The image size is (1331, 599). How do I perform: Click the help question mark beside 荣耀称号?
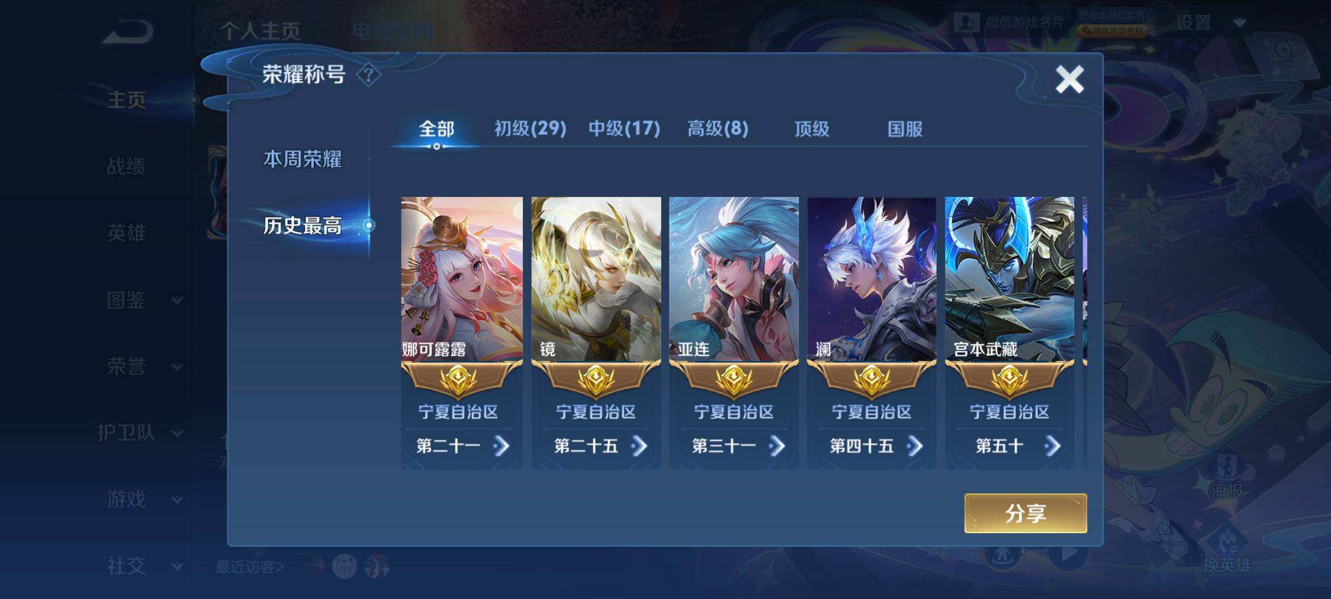pyautogui.click(x=369, y=75)
